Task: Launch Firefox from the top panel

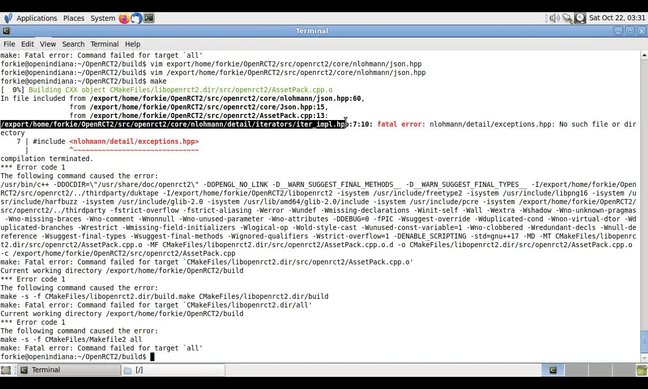Action: click(125, 18)
